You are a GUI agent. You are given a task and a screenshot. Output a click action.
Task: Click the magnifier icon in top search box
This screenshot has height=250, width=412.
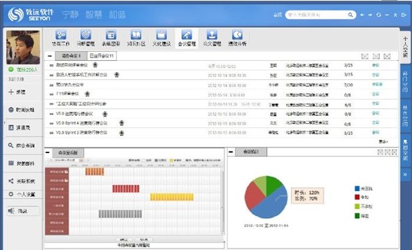click(x=350, y=15)
